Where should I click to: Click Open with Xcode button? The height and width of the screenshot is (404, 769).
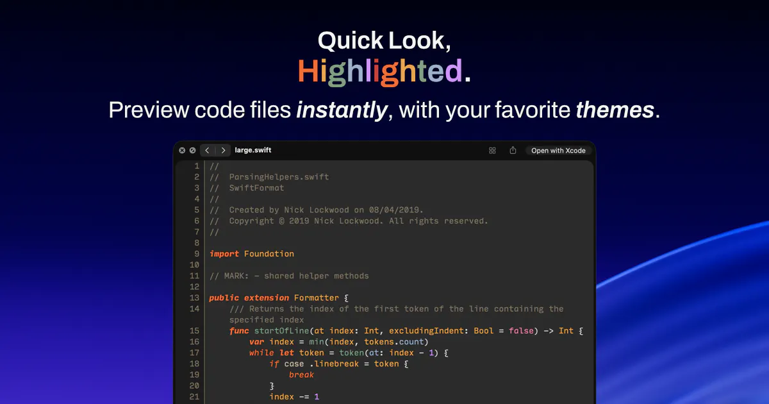pyautogui.click(x=558, y=151)
